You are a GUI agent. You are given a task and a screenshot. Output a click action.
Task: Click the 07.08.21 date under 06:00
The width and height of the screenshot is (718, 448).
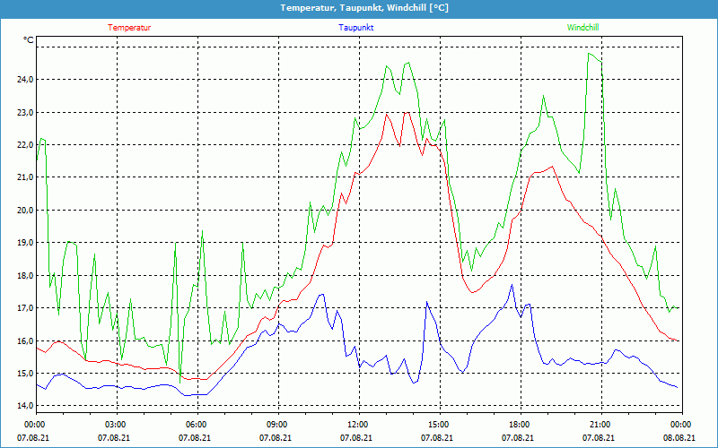click(195, 437)
